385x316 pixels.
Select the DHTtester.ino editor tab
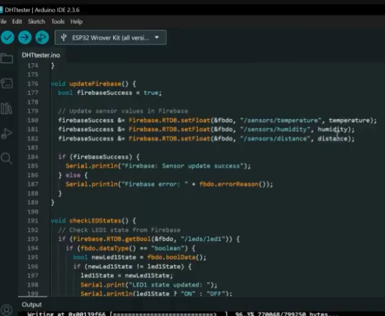pos(40,55)
